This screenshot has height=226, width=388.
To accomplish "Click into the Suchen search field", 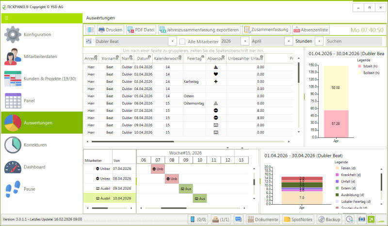I will click(354, 41).
